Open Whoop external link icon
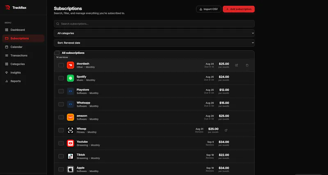 pos(226,130)
